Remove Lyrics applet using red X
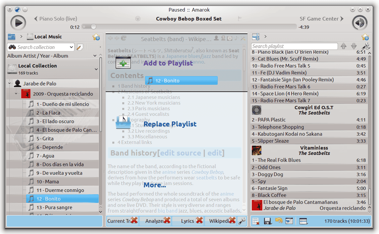This screenshot has width=379, height=234. click(199, 220)
